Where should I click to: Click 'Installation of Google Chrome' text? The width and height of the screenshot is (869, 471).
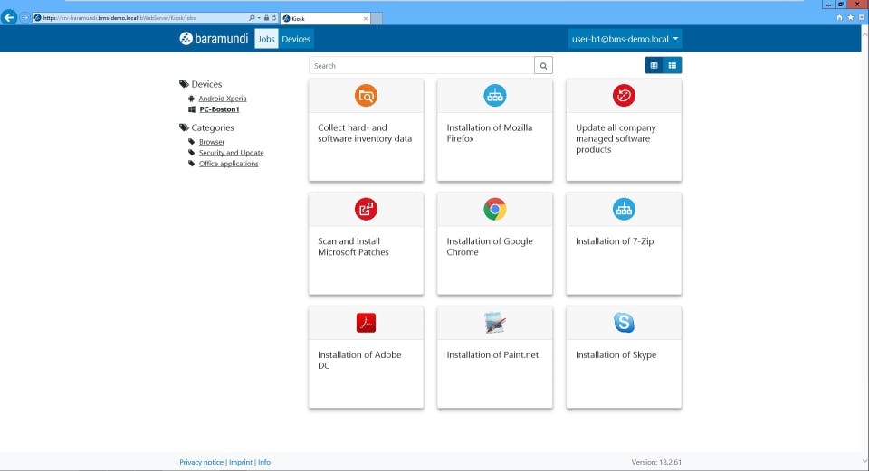[x=490, y=246]
